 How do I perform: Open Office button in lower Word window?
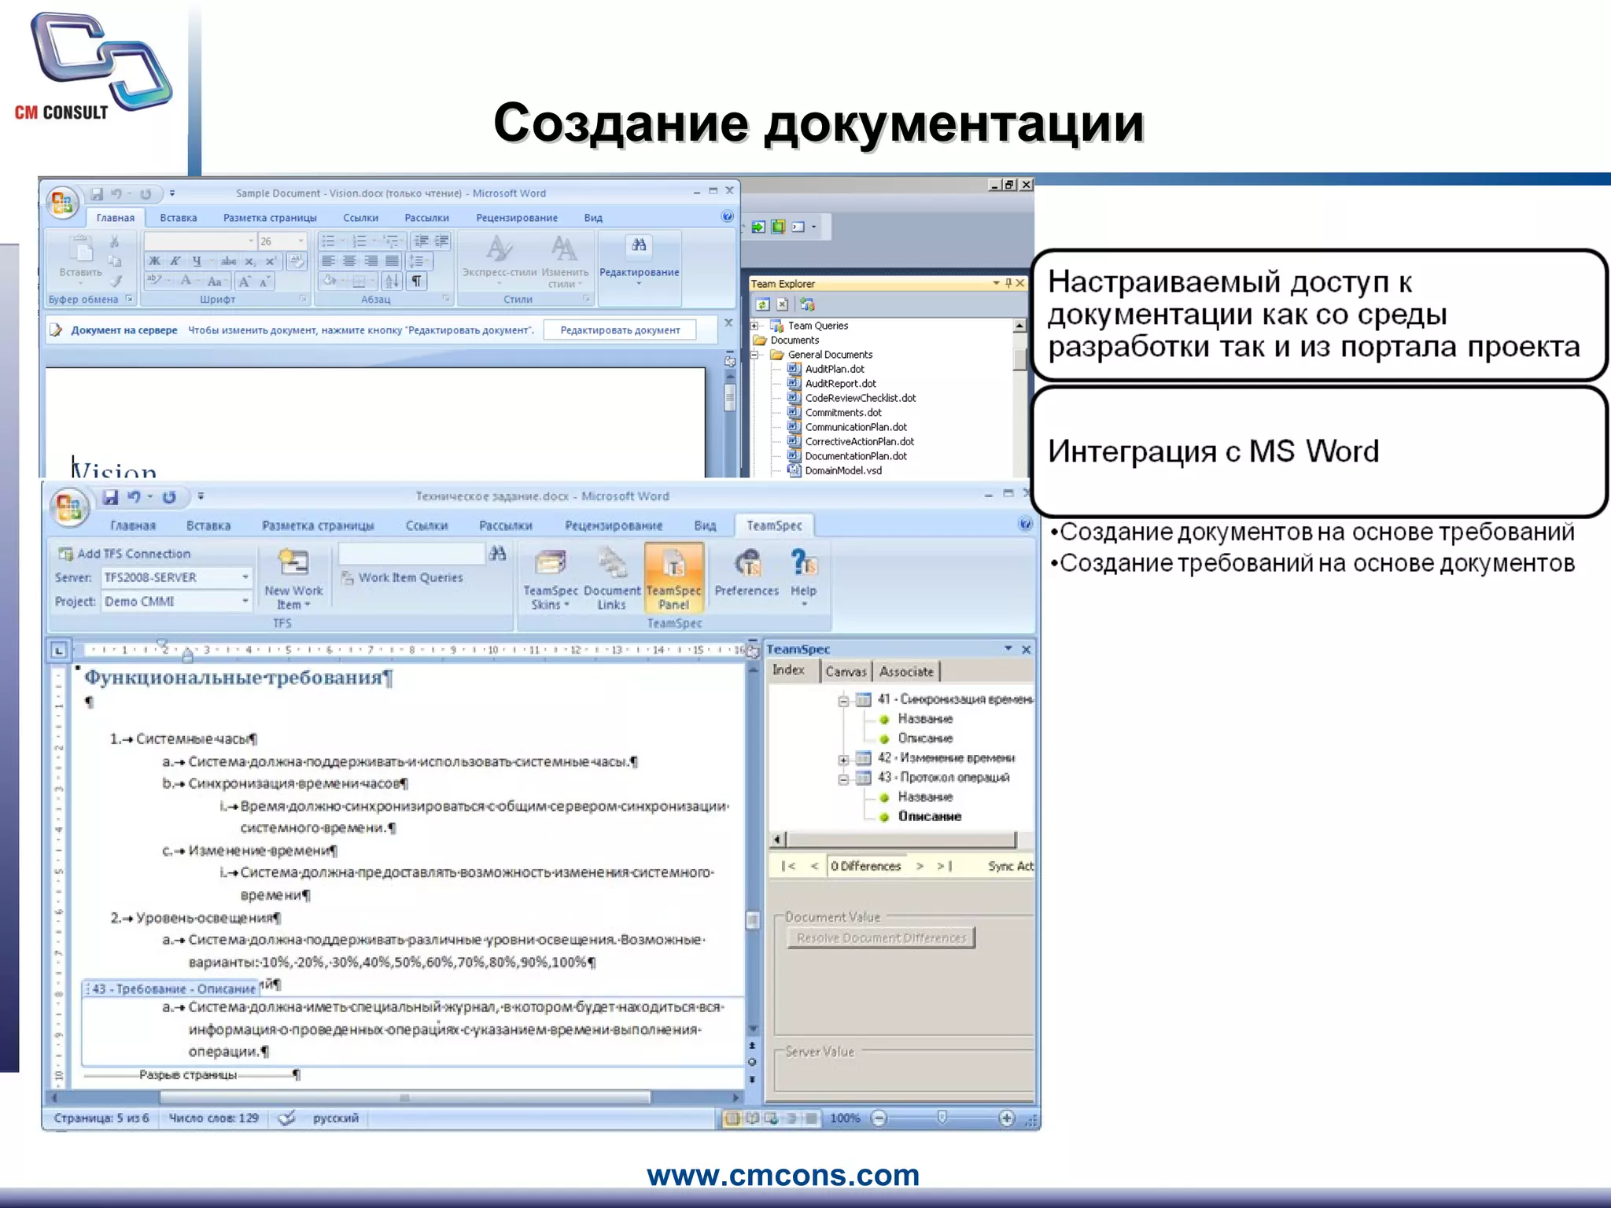click(68, 506)
